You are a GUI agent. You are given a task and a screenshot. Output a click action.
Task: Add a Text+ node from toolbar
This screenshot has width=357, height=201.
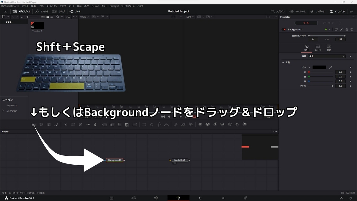49,124
